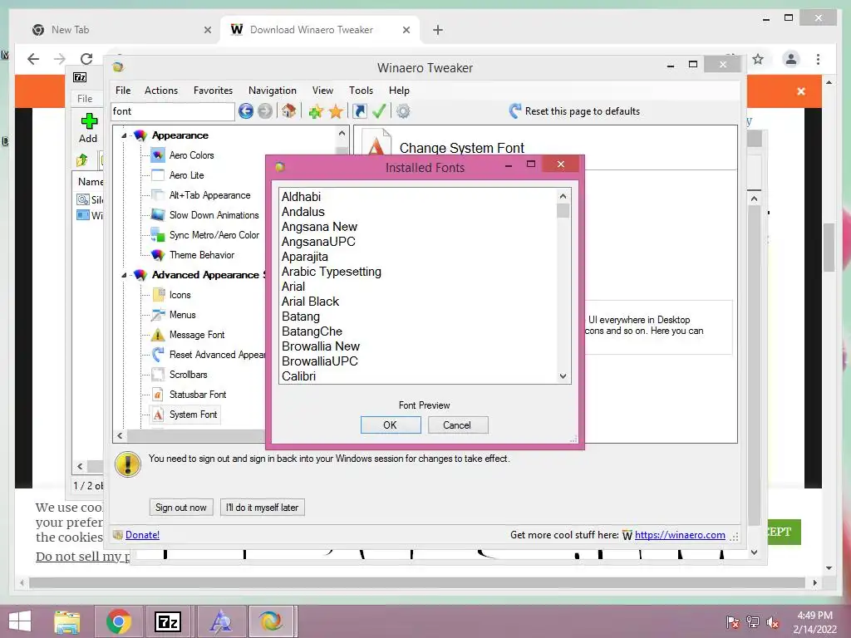Select Sync Metro/Aero Color item
Image resolution: width=851 pixels, height=638 pixels.
pyautogui.click(x=214, y=235)
